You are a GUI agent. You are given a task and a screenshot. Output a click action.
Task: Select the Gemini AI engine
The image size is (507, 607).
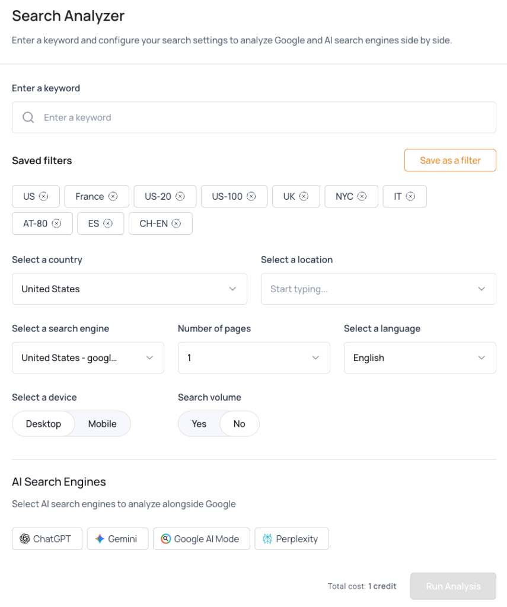pyautogui.click(x=117, y=539)
